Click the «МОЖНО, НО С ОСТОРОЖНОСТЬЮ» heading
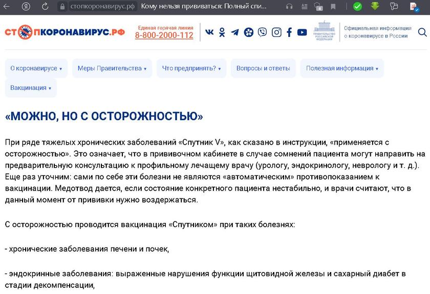Screen dimensions: 430x294 (104, 116)
